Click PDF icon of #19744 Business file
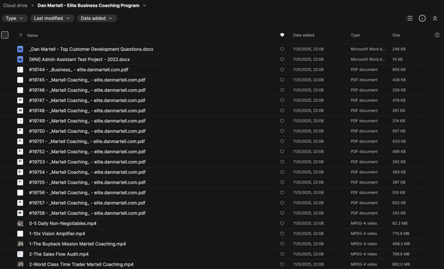The width and height of the screenshot is (444, 269). [20, 70]
